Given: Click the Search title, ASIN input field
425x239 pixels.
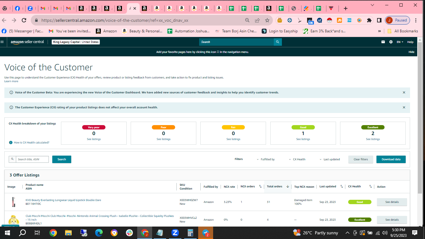Looking at the screenshot, I should pos(32,159).
